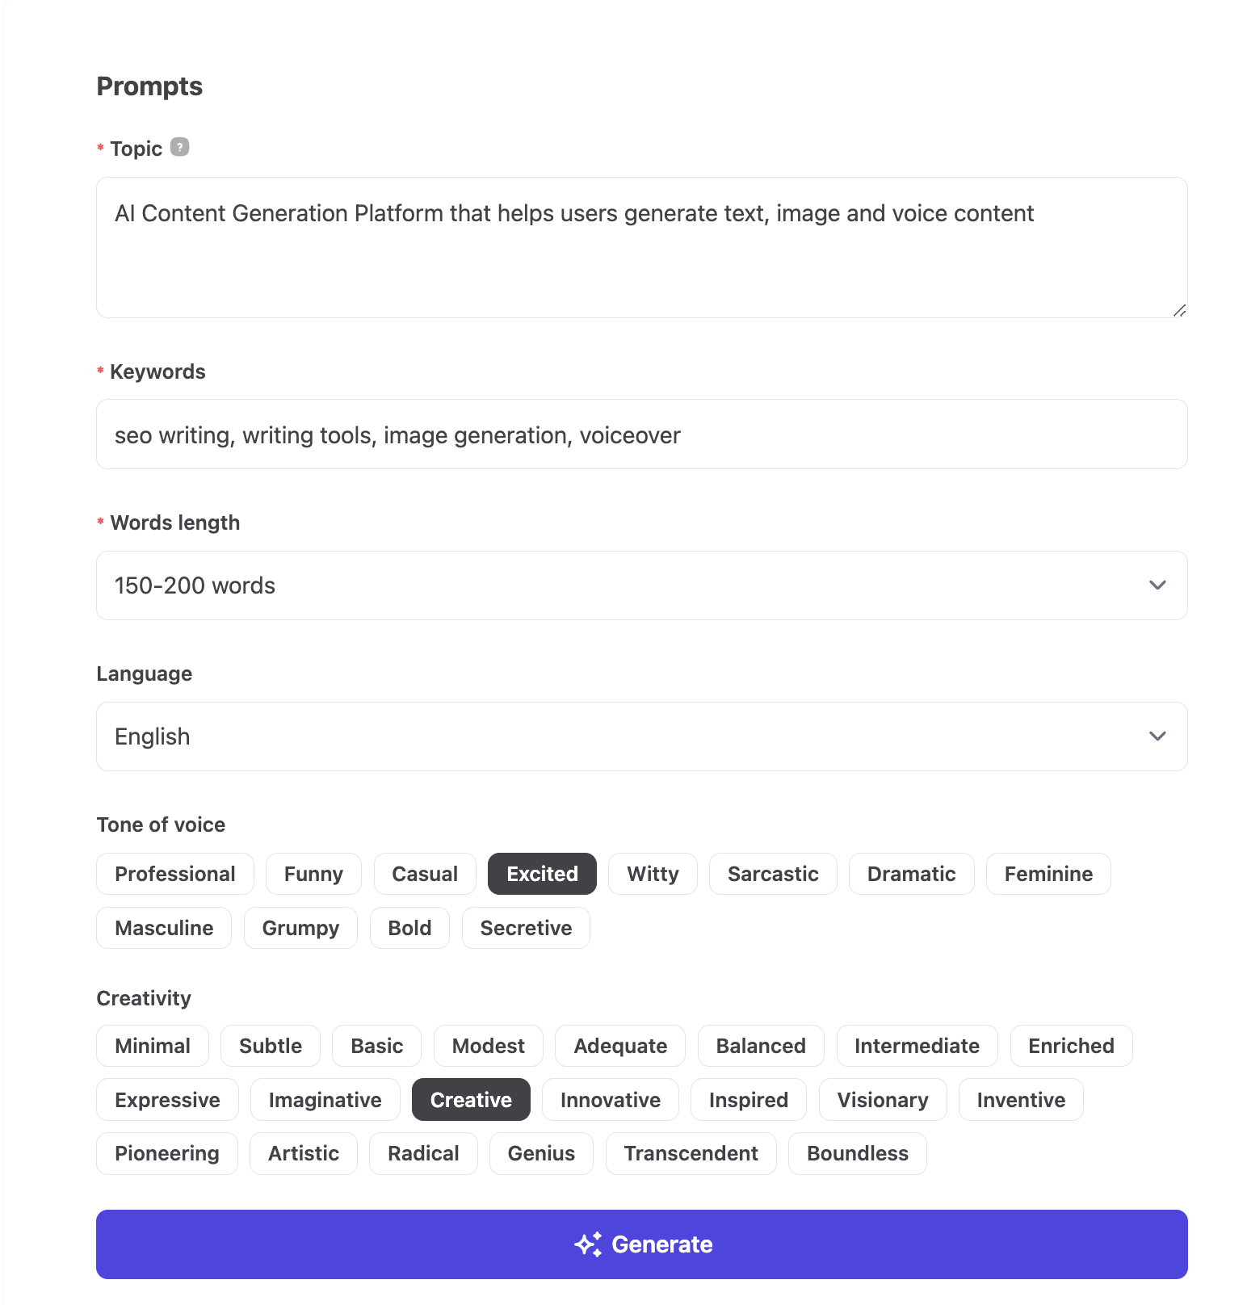Select the Dramatic tone of voice
The width and height of the screenshot is (1247, 1305).
tap(911, 874)
